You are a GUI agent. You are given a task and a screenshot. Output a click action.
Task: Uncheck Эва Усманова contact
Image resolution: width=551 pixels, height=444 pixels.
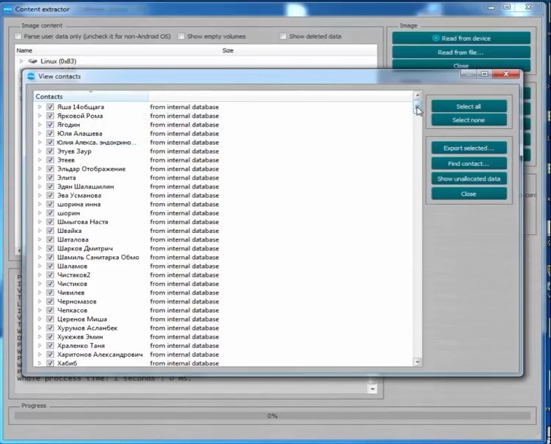click(x=50, y=195)
